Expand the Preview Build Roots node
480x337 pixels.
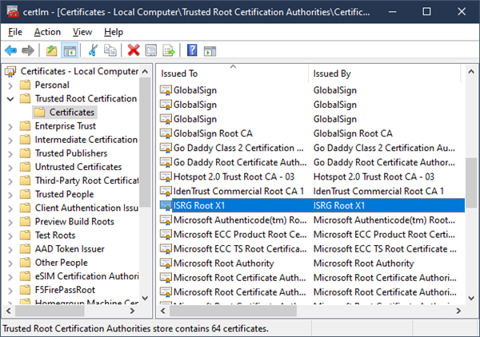point(10,222)
